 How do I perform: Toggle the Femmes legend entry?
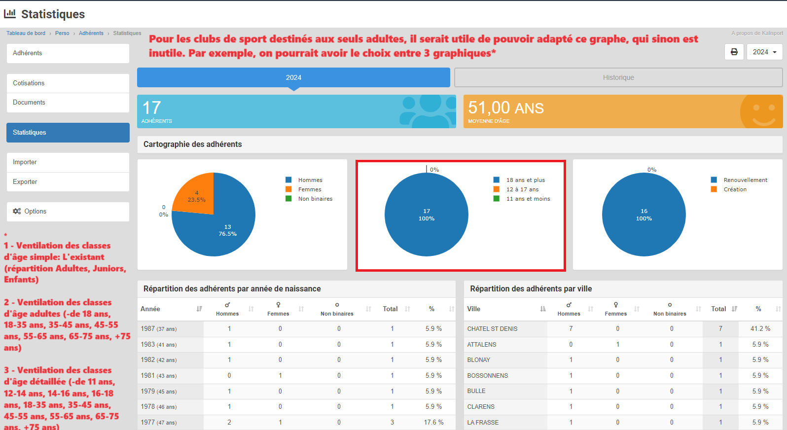[309, 189]
